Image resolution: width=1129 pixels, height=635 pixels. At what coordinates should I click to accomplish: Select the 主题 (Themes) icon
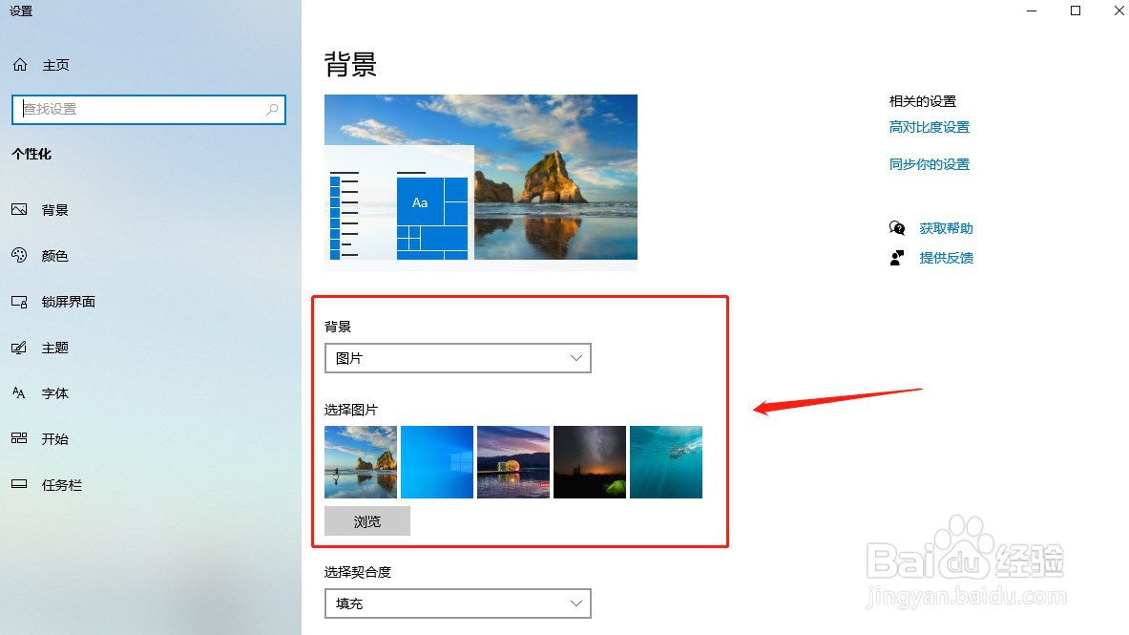(19, 348)
